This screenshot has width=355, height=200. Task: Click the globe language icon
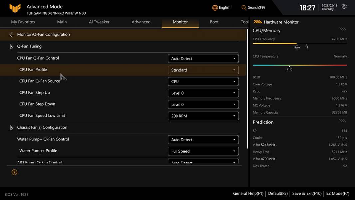[x=215, y=8]
